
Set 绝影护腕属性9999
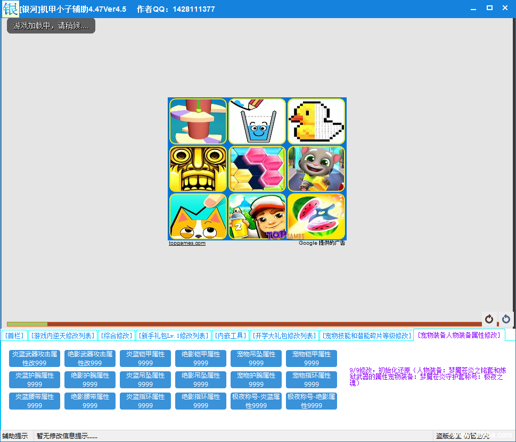click(90, 380)
